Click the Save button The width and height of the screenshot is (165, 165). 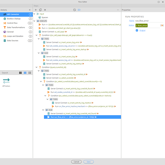[89, 162]
